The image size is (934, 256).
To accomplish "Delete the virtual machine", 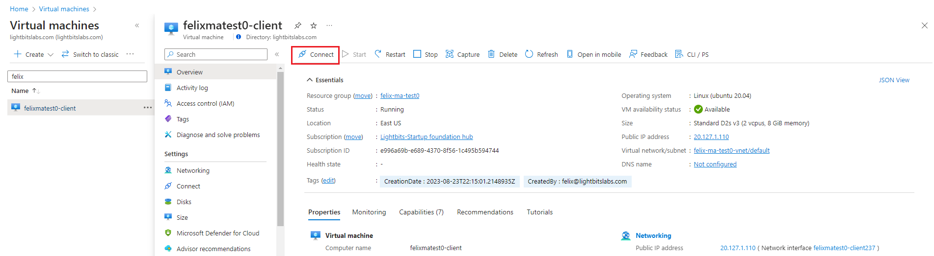I will (x=503, y=54).
